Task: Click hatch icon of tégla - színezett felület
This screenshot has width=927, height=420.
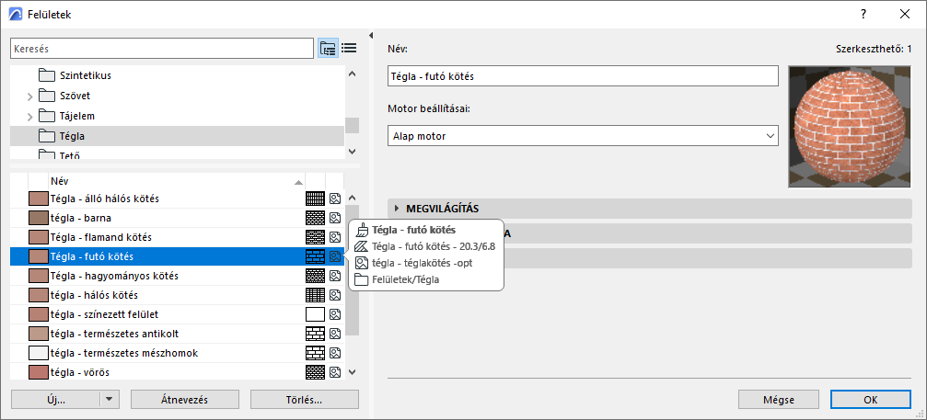Action: 315,314
